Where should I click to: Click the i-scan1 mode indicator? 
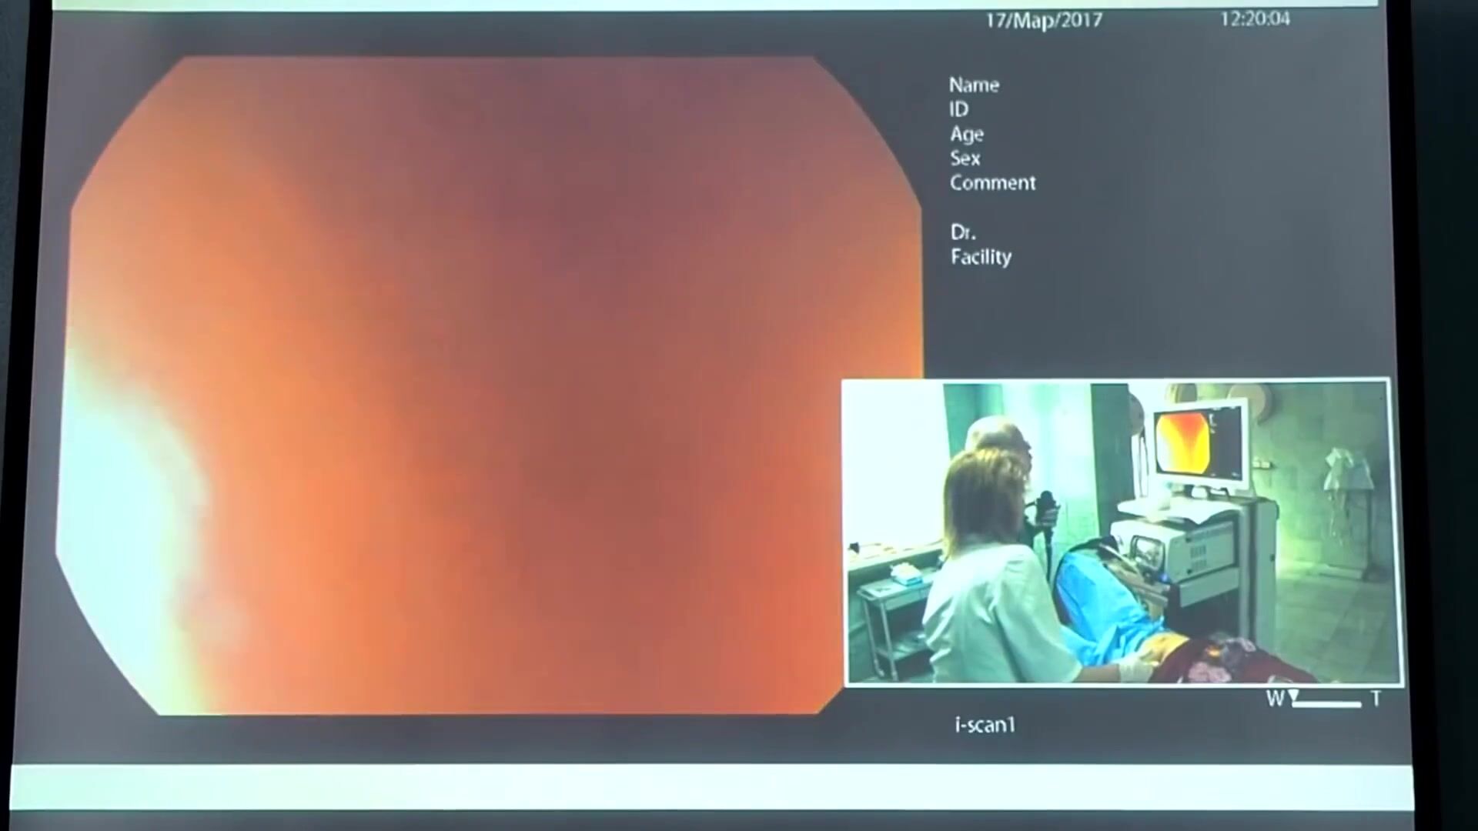(985, 725)
